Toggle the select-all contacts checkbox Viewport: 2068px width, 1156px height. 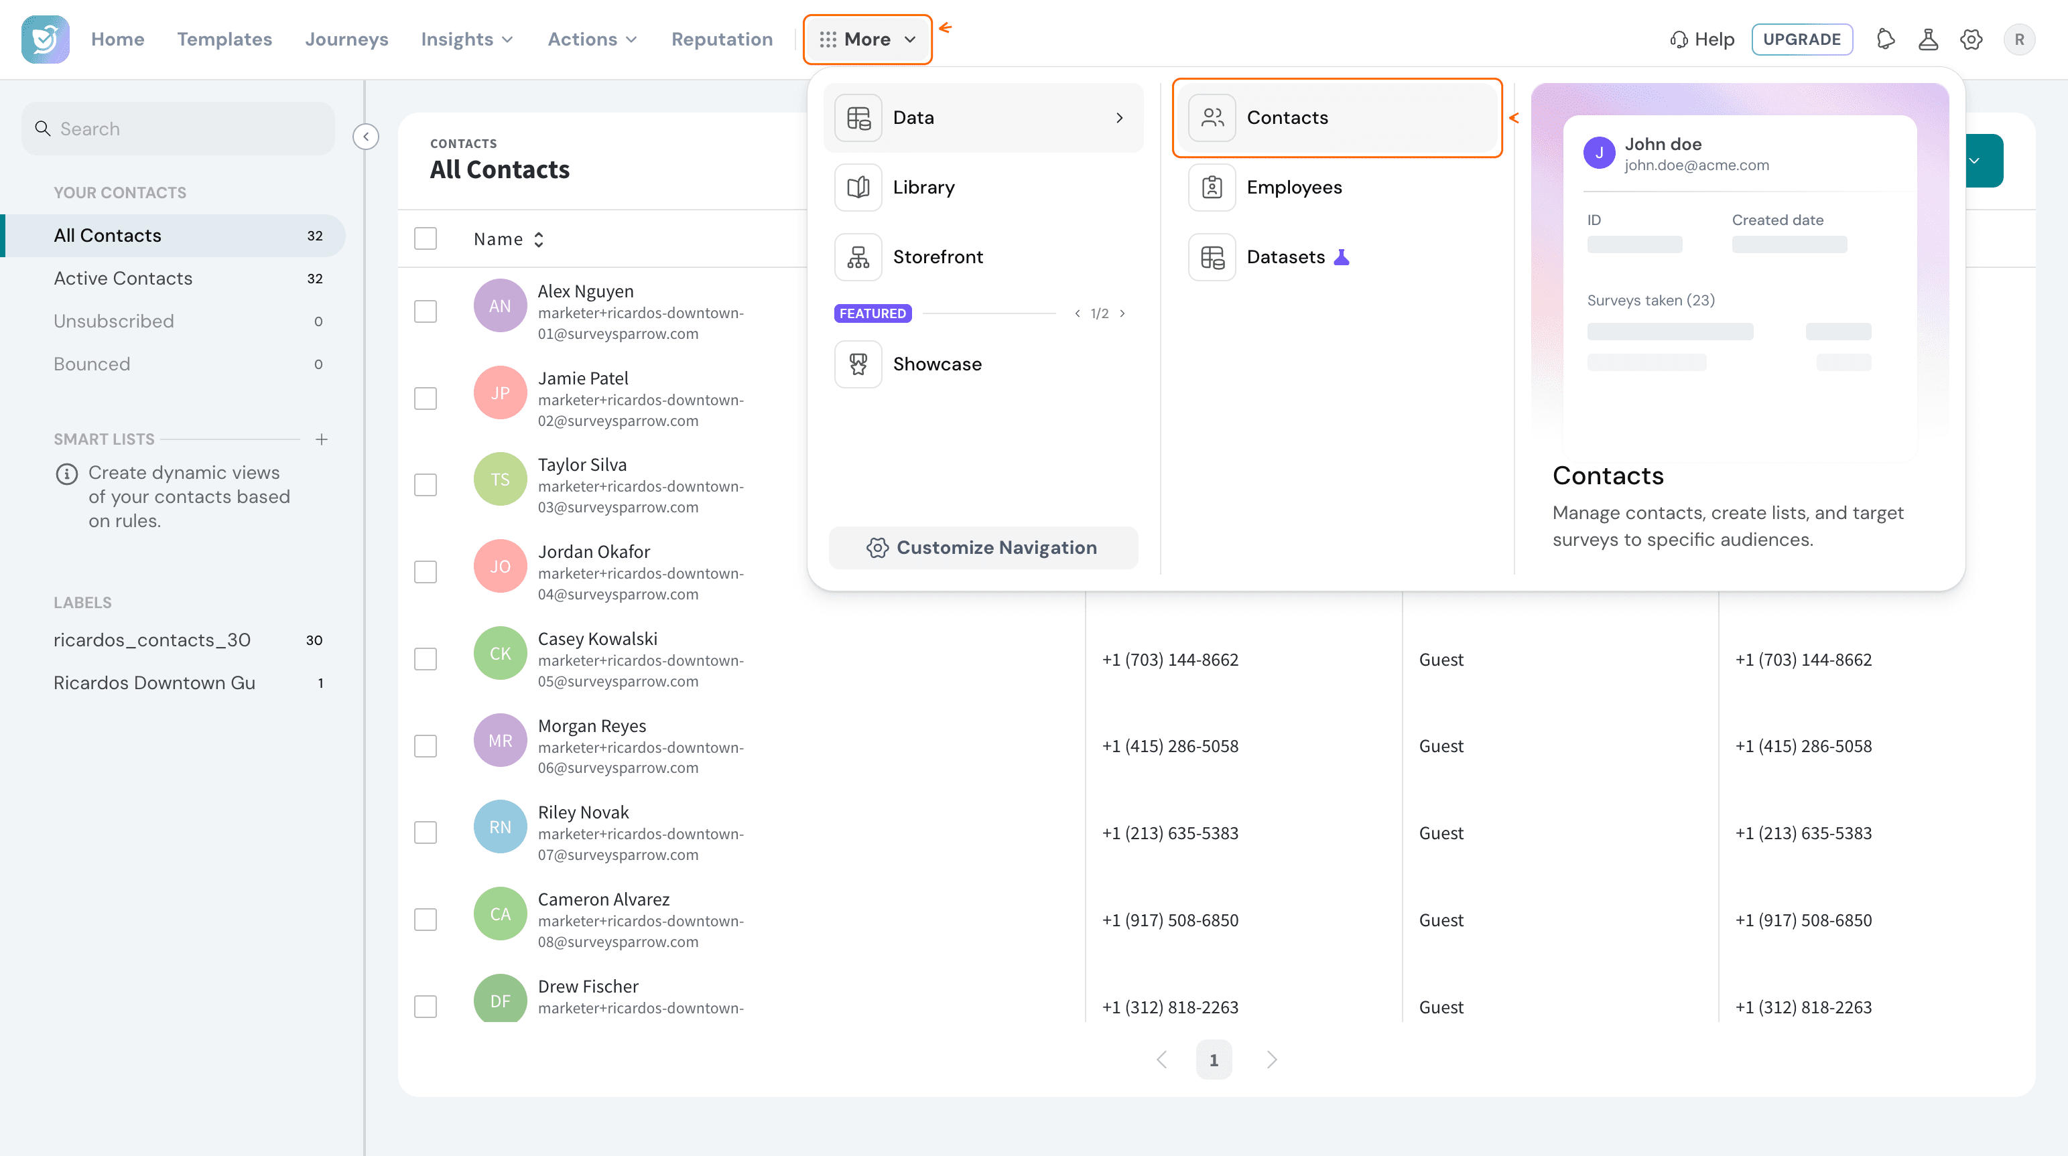426,239
